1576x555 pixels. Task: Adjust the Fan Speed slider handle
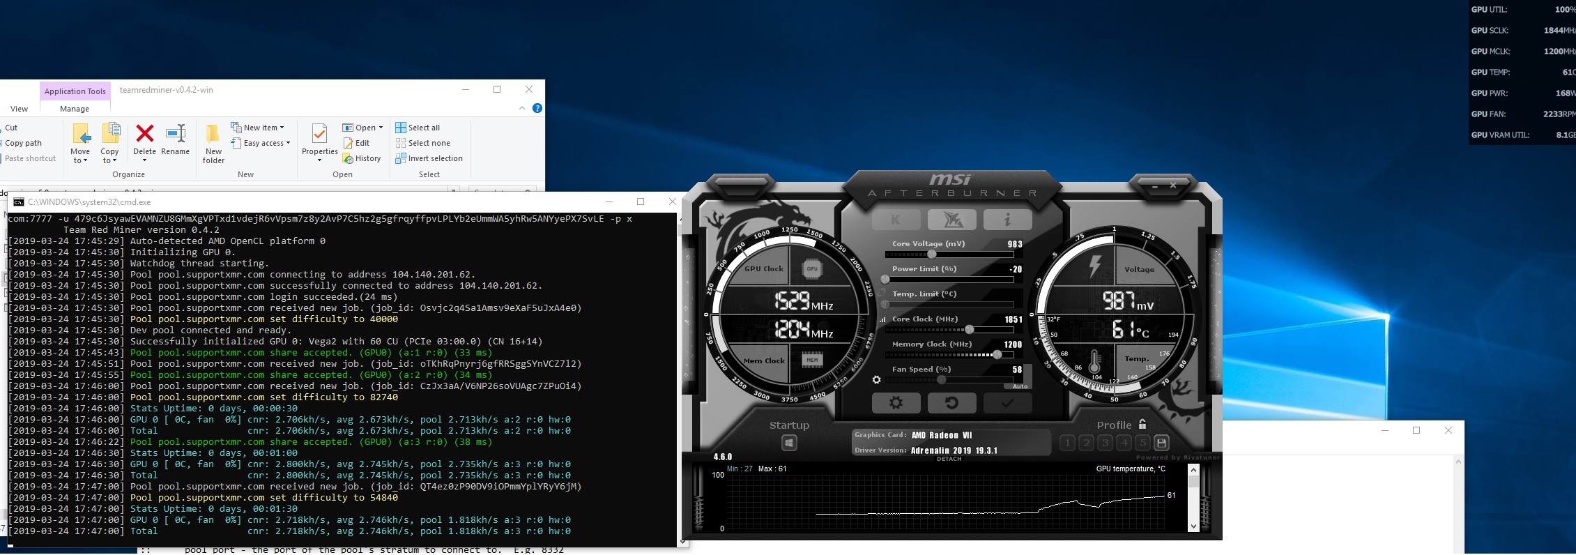click(x=942, y=380)
